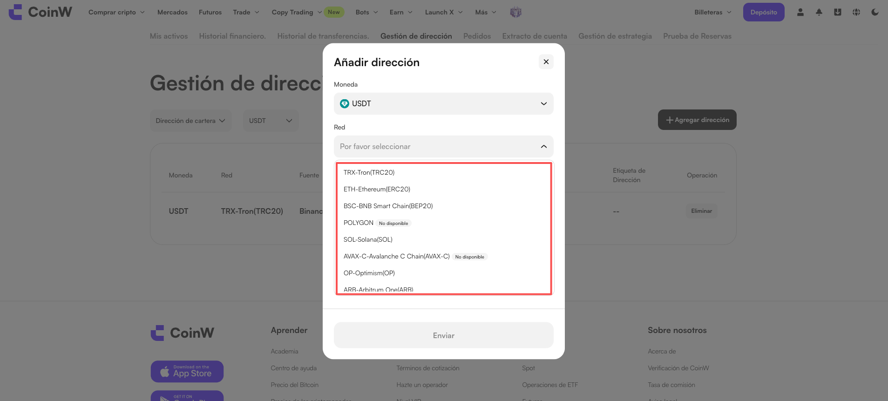The image size is (888, 401).
Task: Switch to Gestión de dirección tab
Action: click(x=416, y=36)
